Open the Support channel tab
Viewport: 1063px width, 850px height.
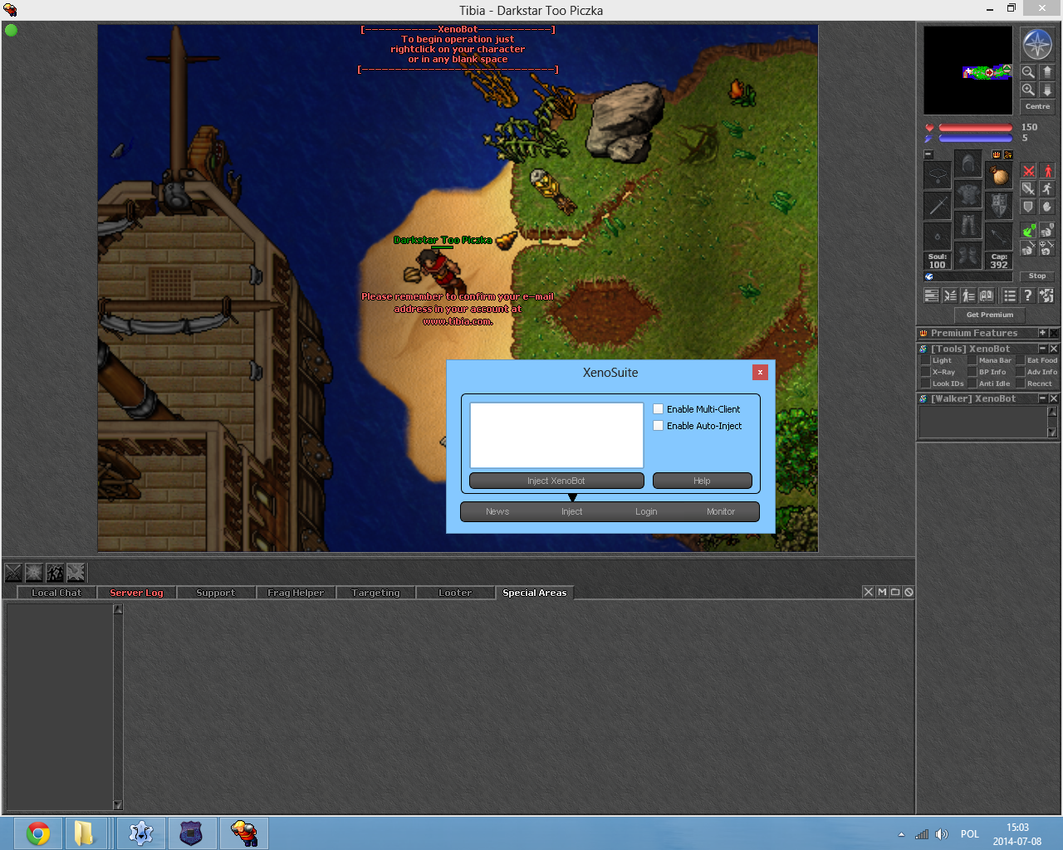216,593
